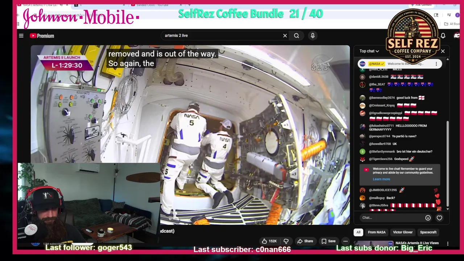464x261 pixels.
Task: Click @StefanSymmank 'bro ist hier ein deutscher?' message
Action: point(396,152)
